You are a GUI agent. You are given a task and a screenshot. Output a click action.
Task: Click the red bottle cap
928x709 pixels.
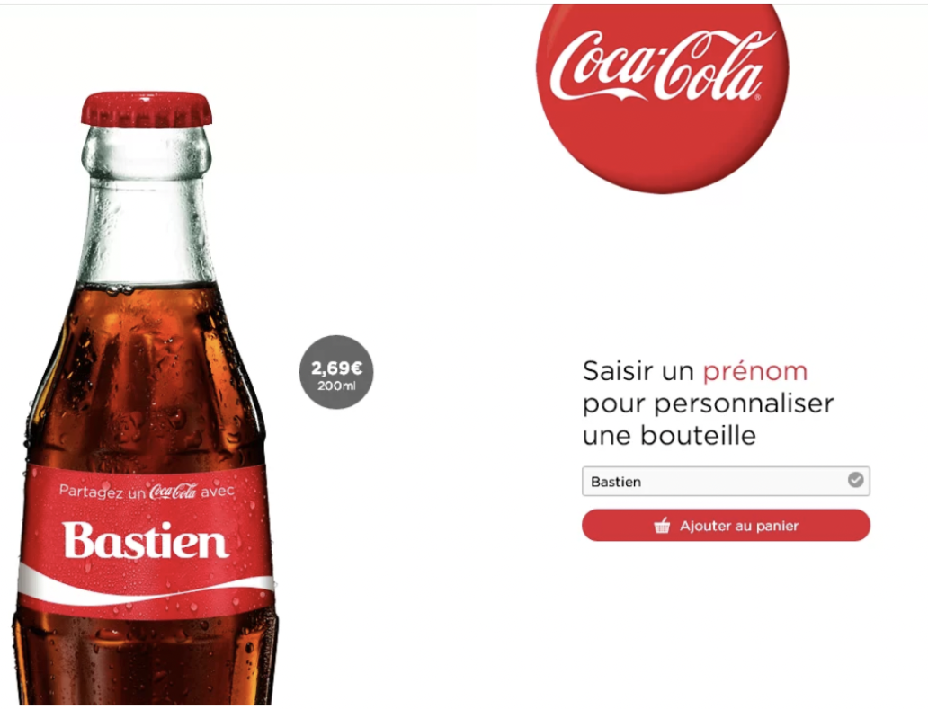pos(147,110)
